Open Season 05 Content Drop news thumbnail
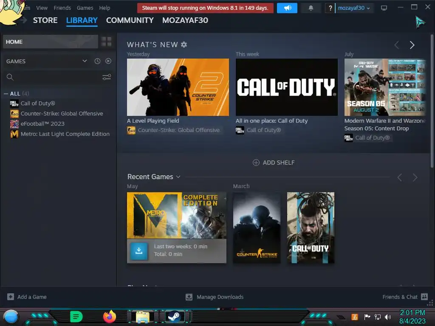Image resolution: width=435 pixels, height=326 pixels. tap(385, 87)
